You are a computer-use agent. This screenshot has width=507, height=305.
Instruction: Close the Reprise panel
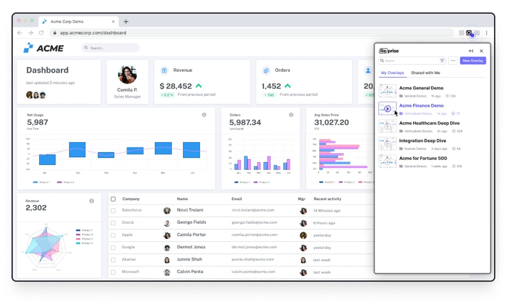point(481,51)
